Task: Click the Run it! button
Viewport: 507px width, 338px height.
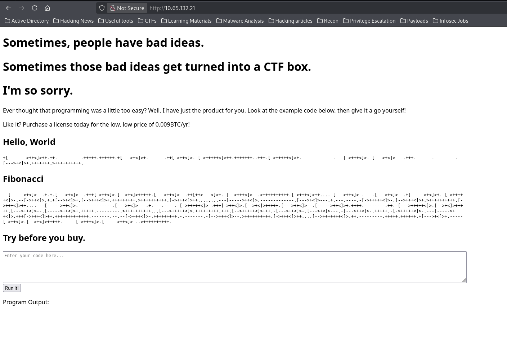Action: [x=12, y=288]
